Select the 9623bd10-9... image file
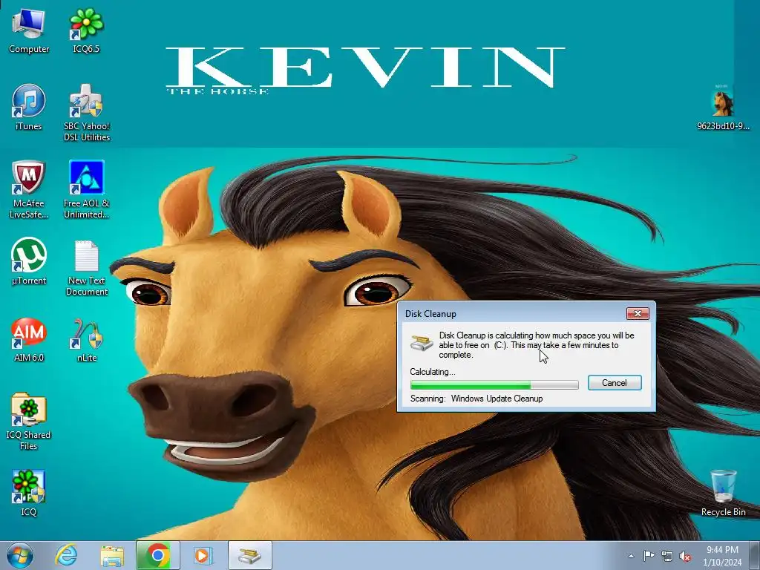 [x=723, y=108]
